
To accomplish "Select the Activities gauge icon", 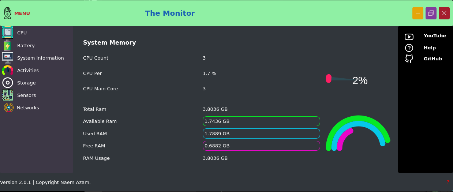I will [8, 70].
